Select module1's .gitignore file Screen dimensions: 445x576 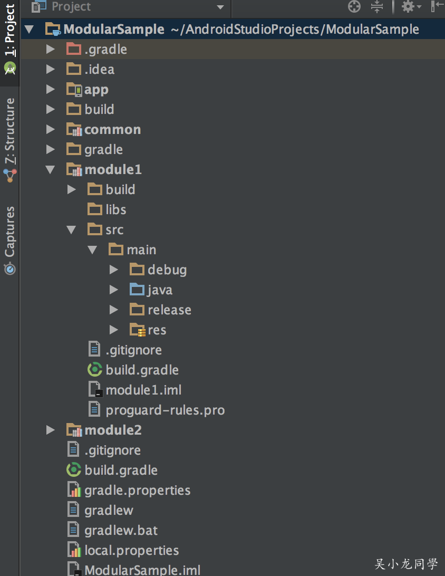click(133, 350)
